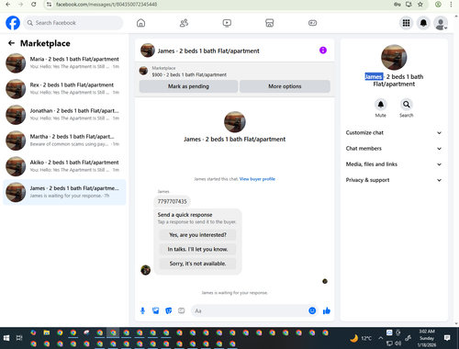This screenshot has width=459, height=349.
Task: Send quick response Sorry, it's not available.
Action: pyautogui.click(x=197, y=264)
